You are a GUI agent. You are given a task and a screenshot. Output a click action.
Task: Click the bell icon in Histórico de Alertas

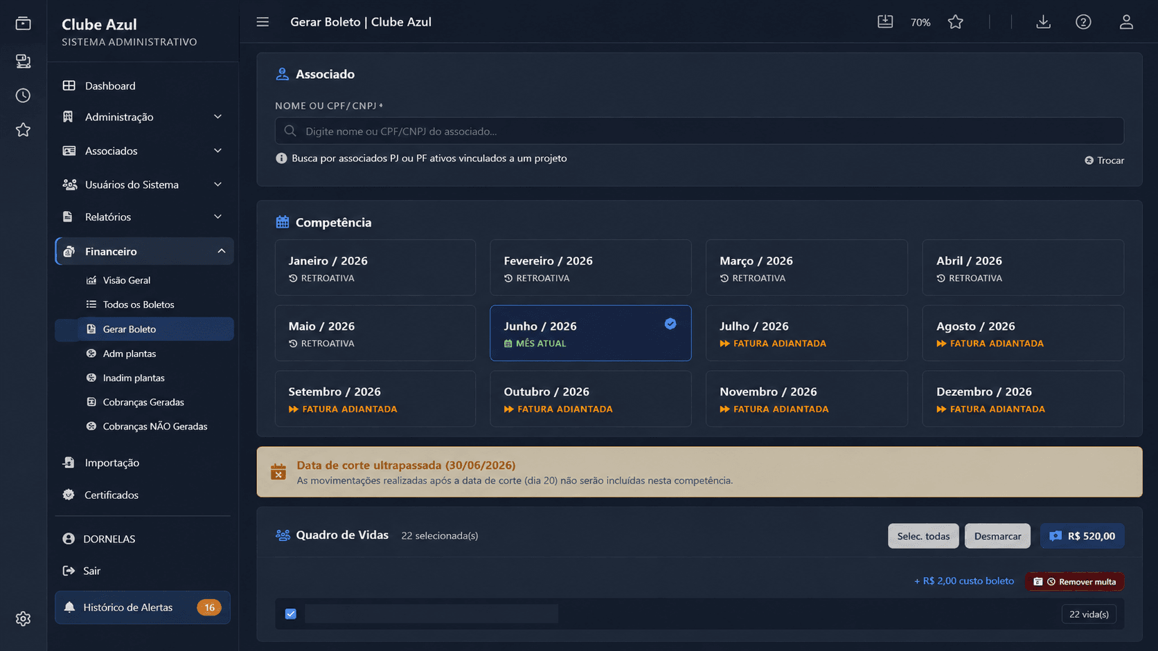coord(69,607)
